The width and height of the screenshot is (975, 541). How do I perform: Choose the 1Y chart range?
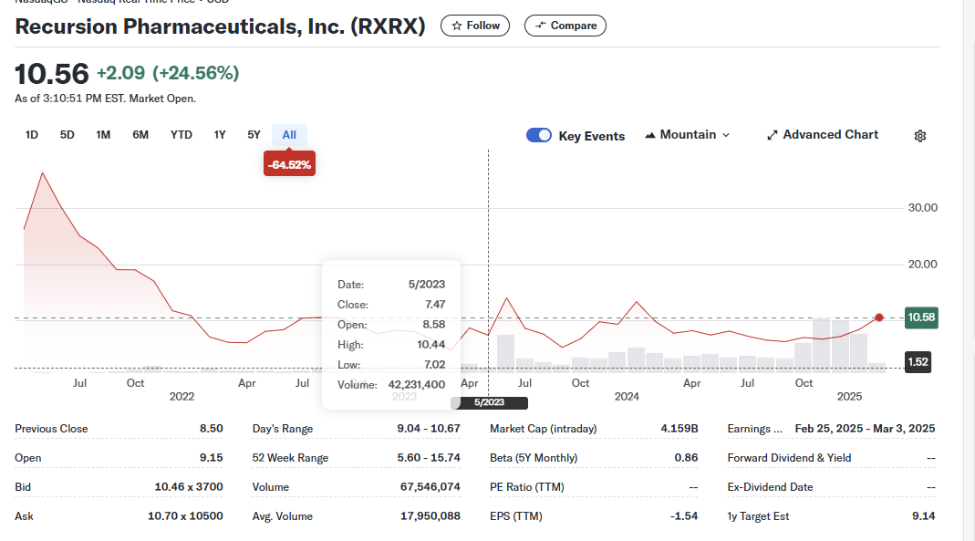tap(220, 135)
